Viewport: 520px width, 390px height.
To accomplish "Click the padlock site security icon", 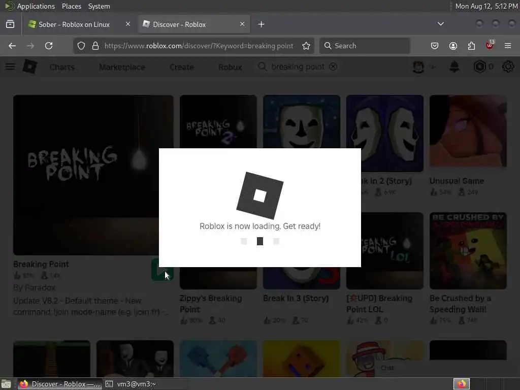I will pos(95,46).
